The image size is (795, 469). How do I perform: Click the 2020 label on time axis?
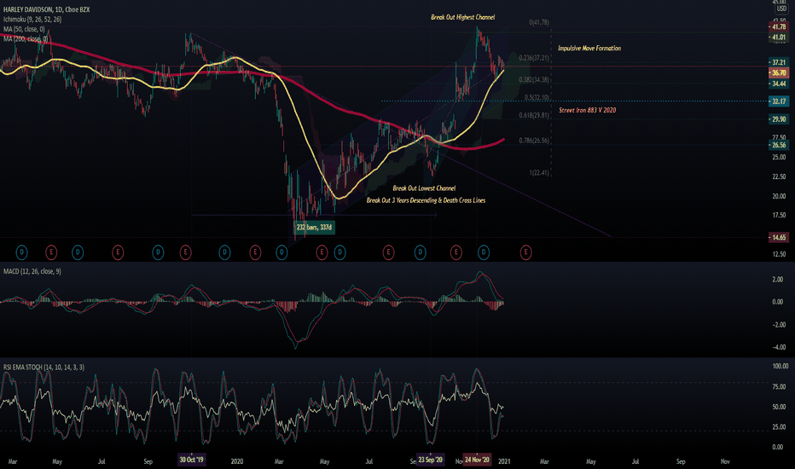(x=237, y=461)
